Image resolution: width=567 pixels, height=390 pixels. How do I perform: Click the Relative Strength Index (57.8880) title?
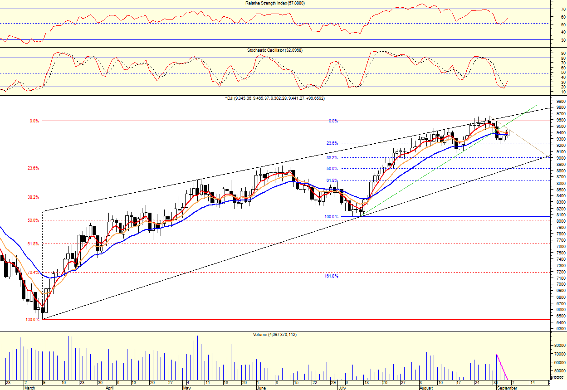pos(275,3)
